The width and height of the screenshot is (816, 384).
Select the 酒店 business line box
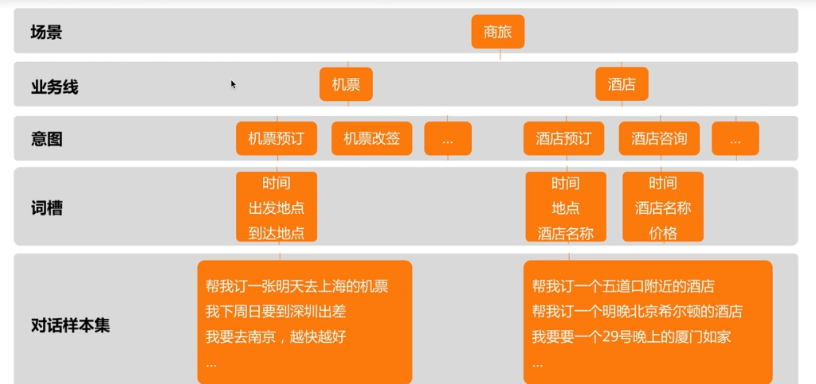click(622, 84)
